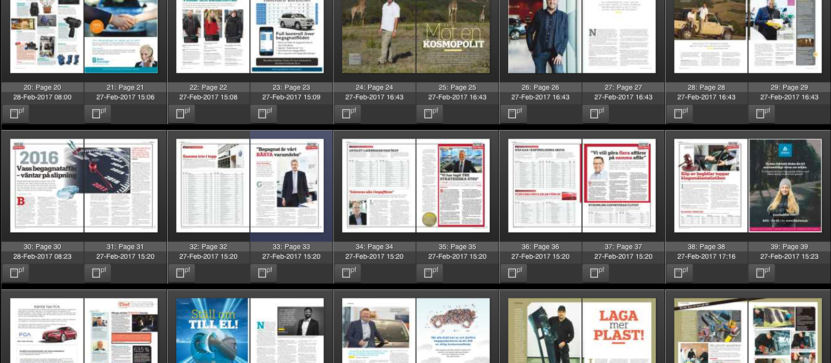Viewport: 831px width, 363px height.
Task: Select the Page 35 thumbnail with red border
Action: [453, 185]
